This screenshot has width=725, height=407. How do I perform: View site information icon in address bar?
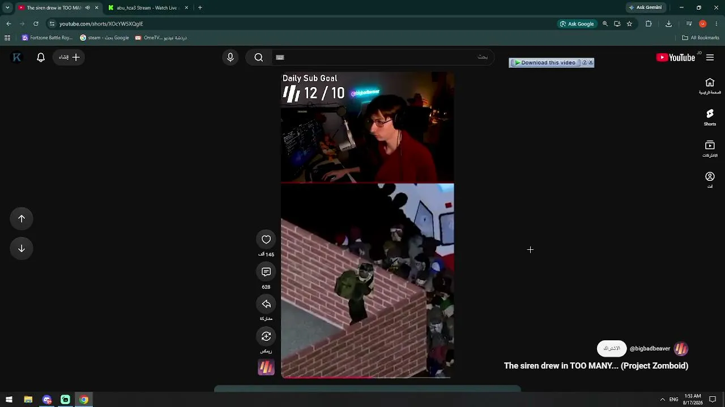52,24
